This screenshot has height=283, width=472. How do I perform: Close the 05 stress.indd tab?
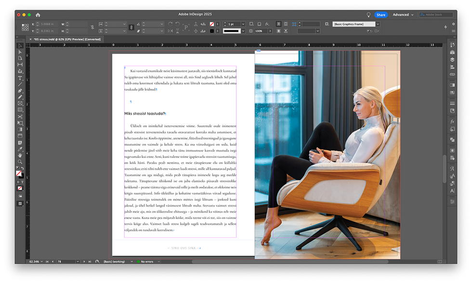pyautogui.click(x=30, y=39)
